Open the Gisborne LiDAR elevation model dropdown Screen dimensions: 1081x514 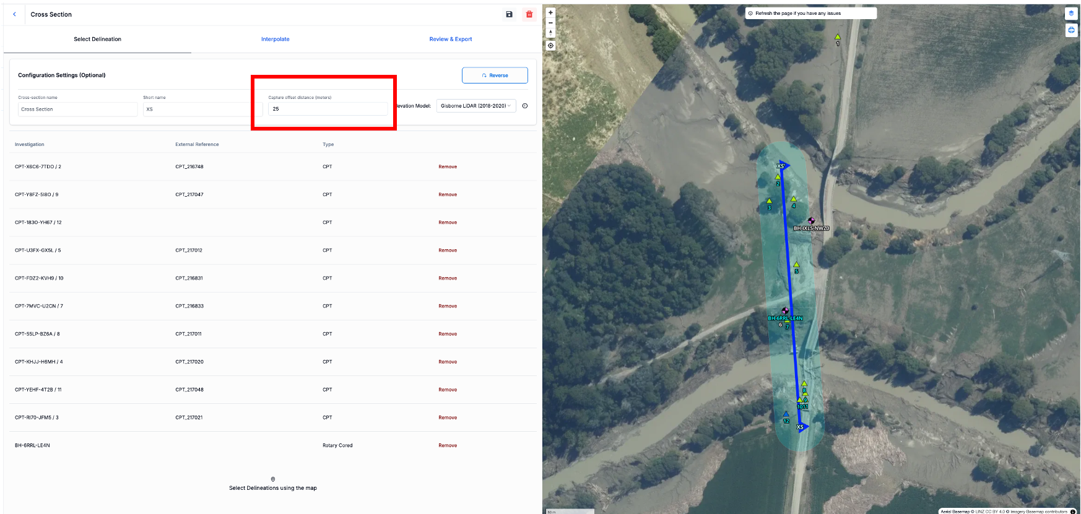[x=475, y=106]
